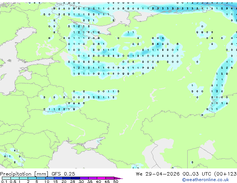Select the 'GFS 0.25' model label

[63, 174]
